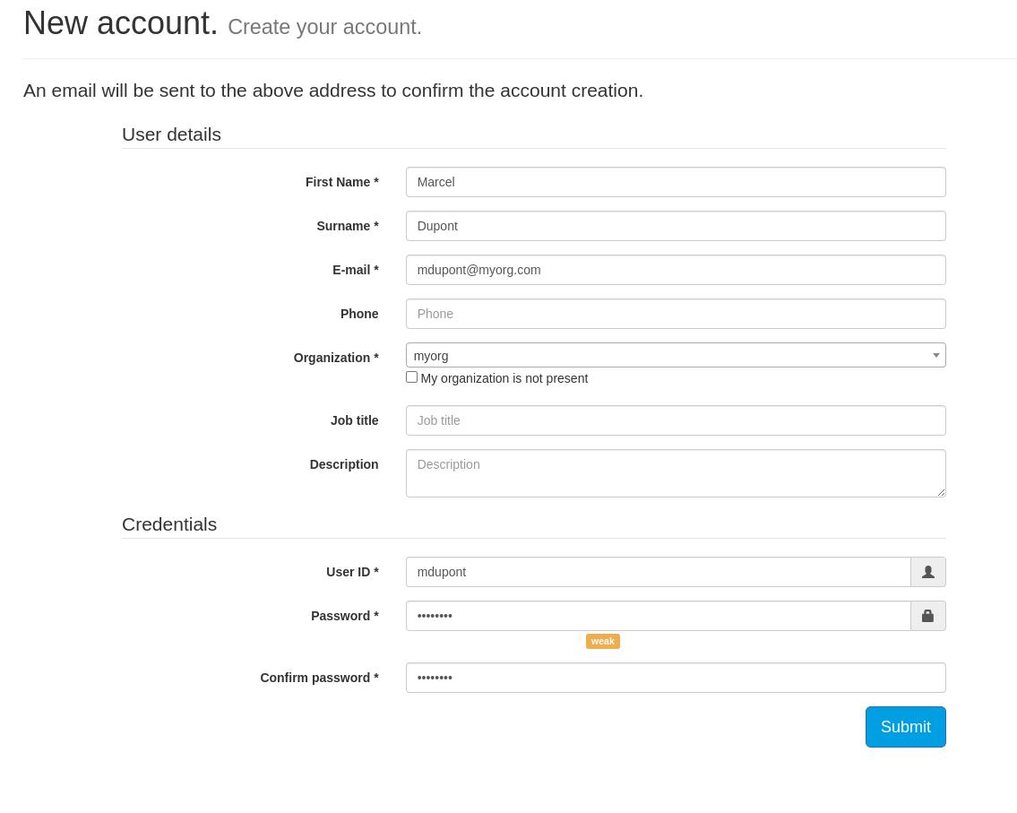Click the empty Phone field
The height and width of the screenshot is (813, 1017).
676,314
